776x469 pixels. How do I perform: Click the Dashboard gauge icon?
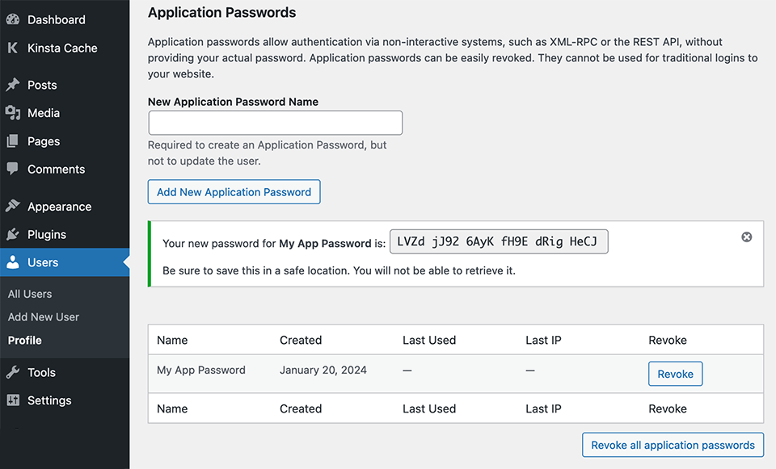tap(13, 19)
